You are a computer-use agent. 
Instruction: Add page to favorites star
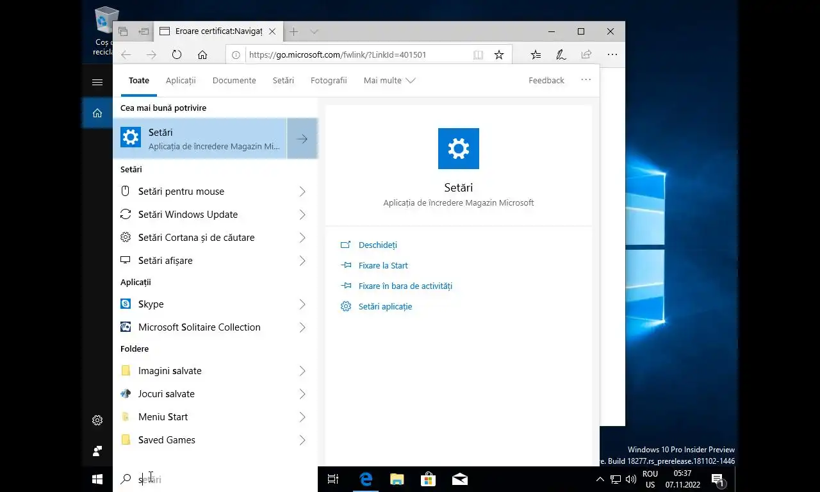click(499, 55)
